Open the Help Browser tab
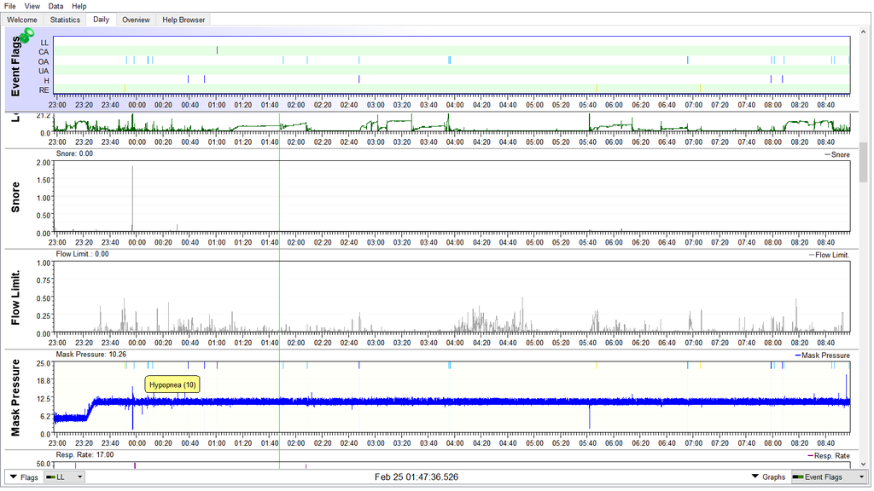Image resolution: width=874 pixels, height=491 pixels. tap(184, 20)
